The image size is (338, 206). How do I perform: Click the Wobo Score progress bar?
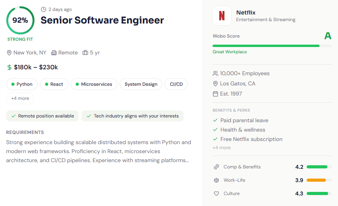[272, 46]
